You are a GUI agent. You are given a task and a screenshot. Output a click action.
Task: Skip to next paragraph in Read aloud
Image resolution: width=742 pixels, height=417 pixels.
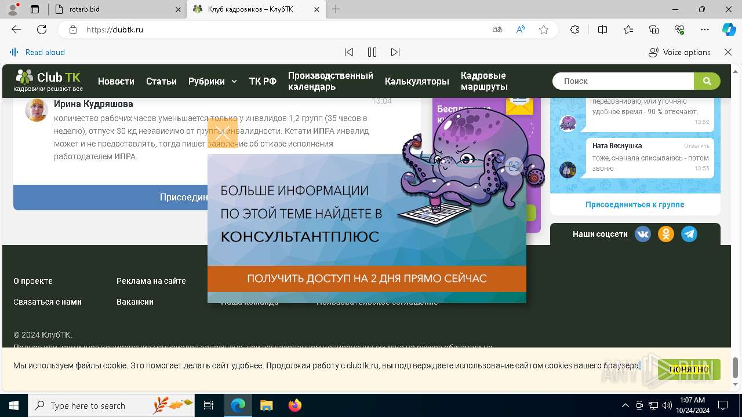395,52
